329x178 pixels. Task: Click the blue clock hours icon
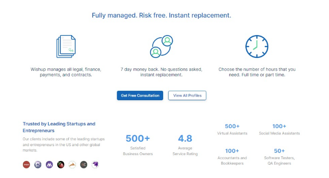coord(257,46)
